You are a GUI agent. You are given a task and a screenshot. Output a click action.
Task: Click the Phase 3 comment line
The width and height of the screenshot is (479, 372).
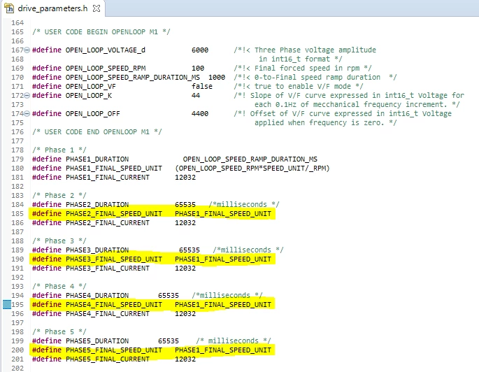click(59, 241)
